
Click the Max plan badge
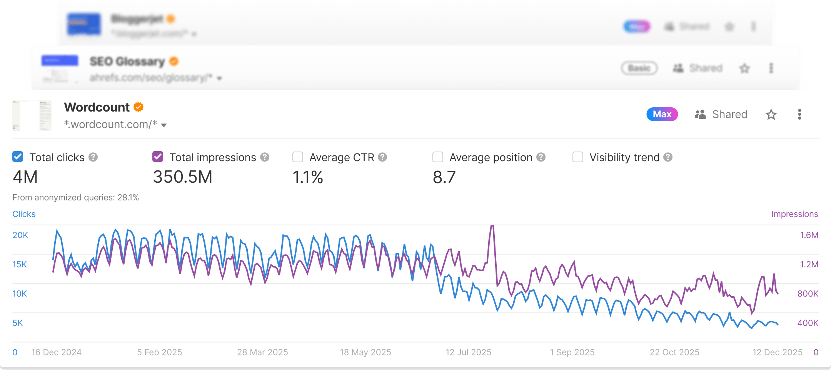click(x=662, y=115)
